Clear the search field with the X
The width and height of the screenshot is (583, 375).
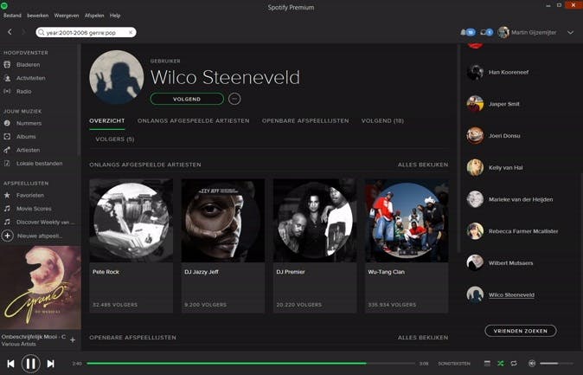point(131,32)
